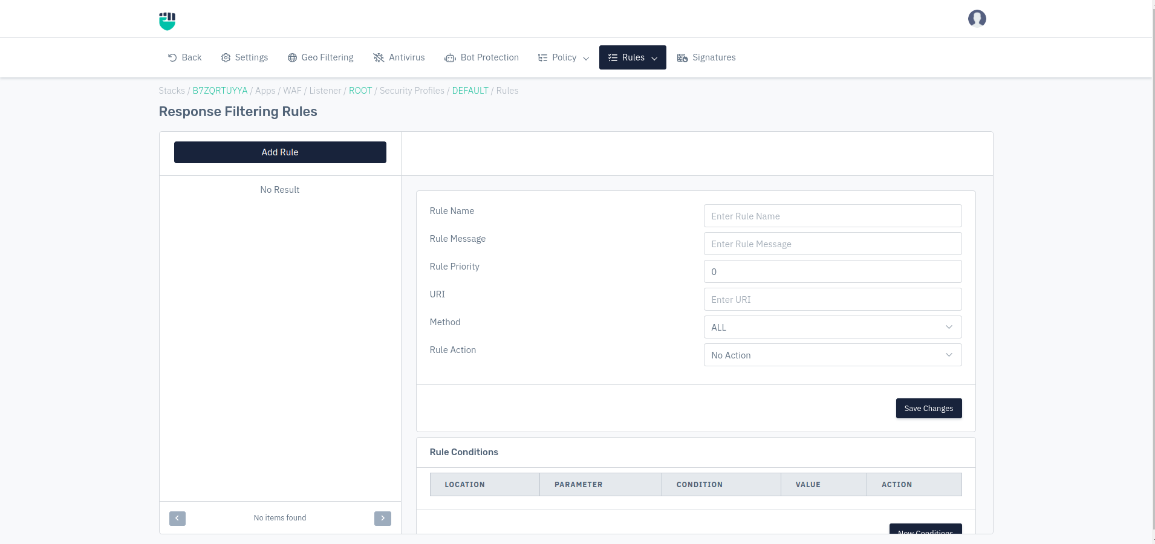This screenshot has height=544, width=1155.
Task: Follow the DEFAULT breadcrumb link
Action: [470, 91]
